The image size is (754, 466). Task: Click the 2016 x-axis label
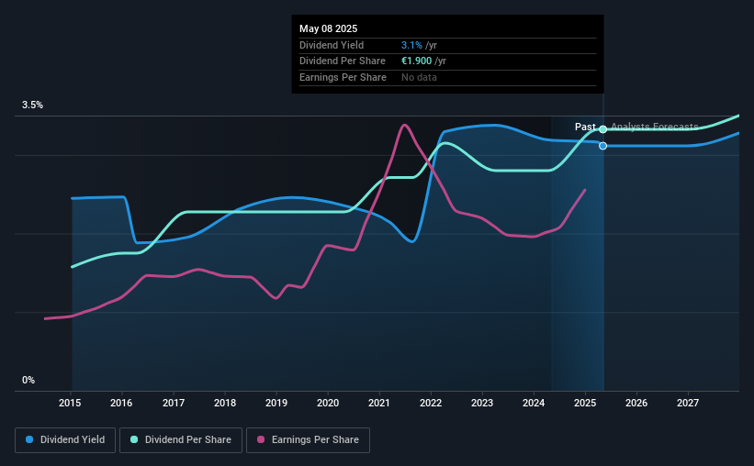(121, 403)
